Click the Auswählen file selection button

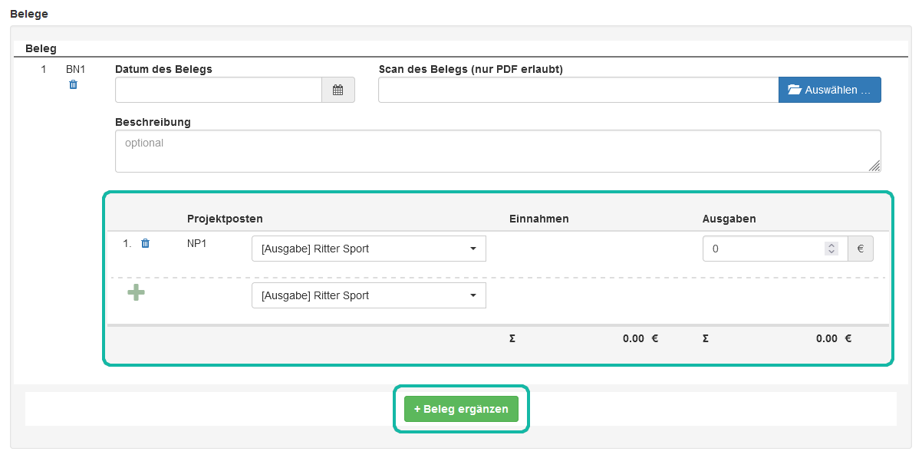click(830, 89)
